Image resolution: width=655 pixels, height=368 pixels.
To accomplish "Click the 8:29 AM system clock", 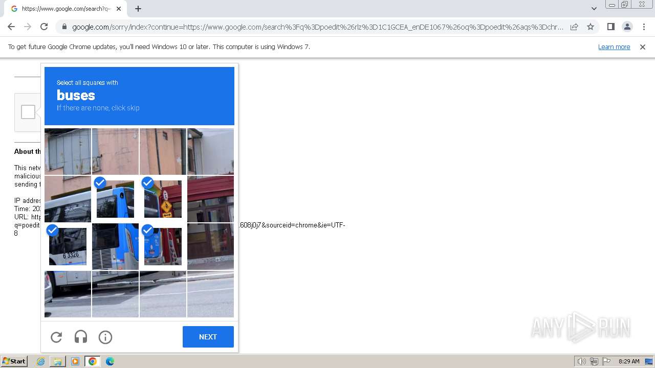I will (x=629, y=361).
